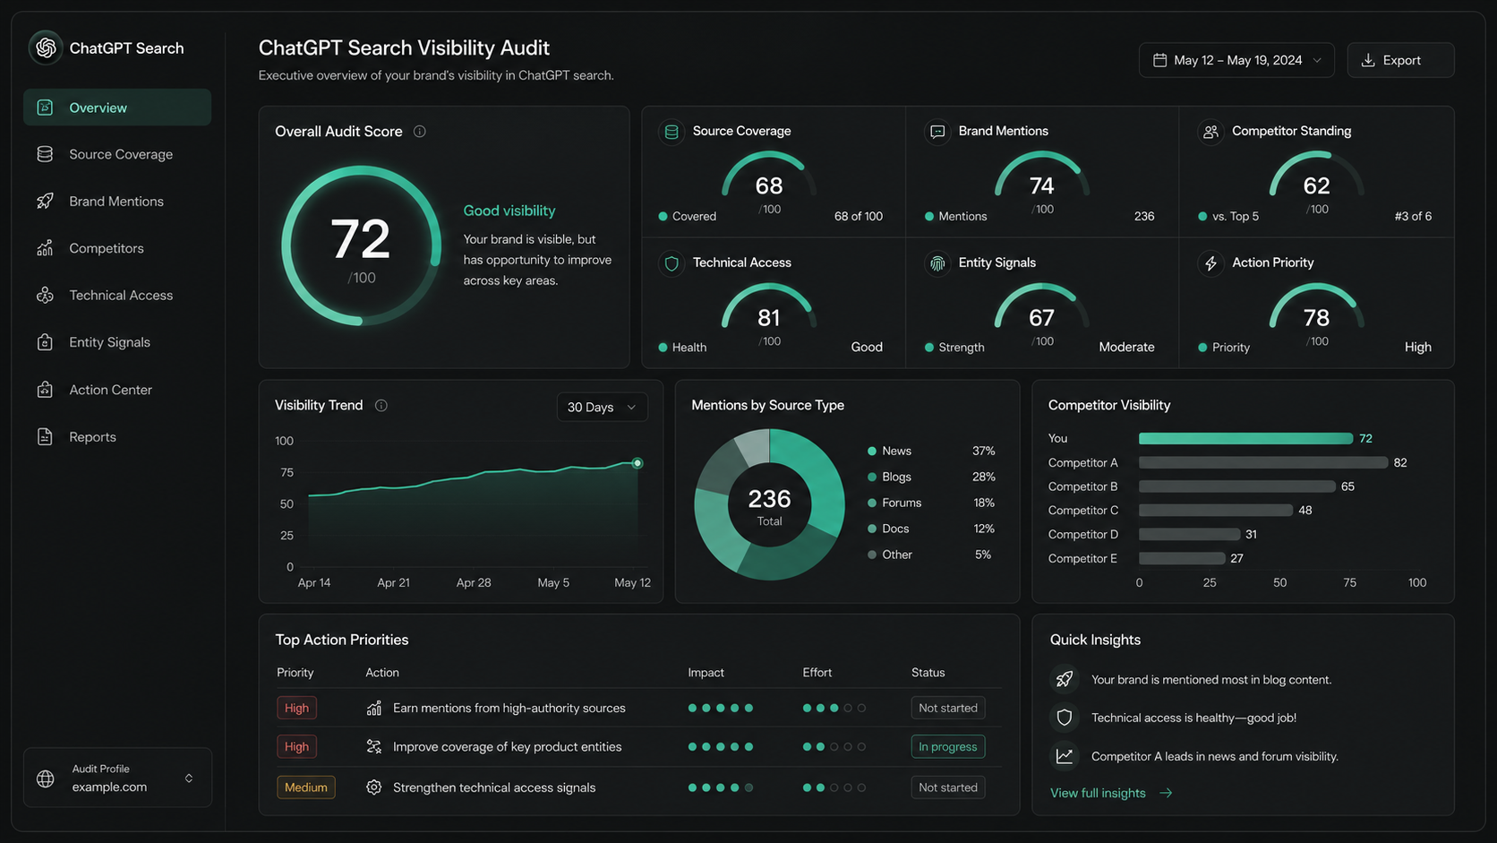Click the Technical Access card shield icon

tap(672, 263)
